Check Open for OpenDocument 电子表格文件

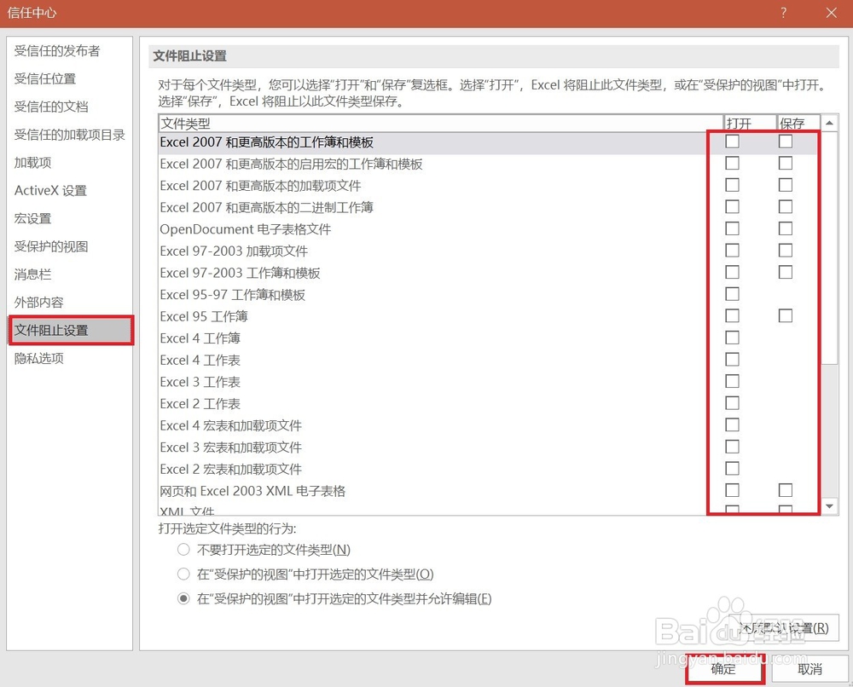[x=732, y=228]
